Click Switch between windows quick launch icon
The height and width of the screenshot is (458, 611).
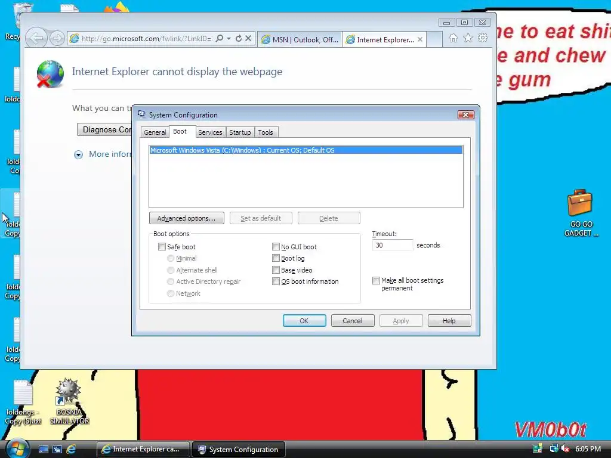[x=57, y=450]
